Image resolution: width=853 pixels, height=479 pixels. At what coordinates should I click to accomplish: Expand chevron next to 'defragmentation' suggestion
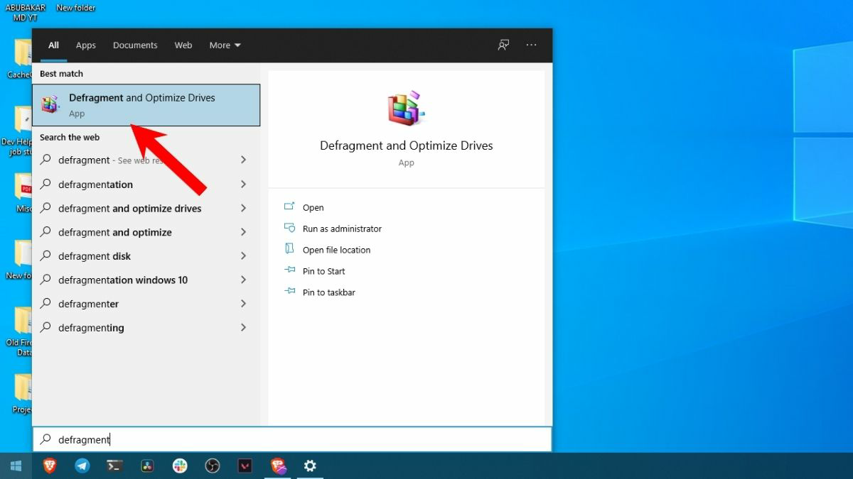click(243, 184)
